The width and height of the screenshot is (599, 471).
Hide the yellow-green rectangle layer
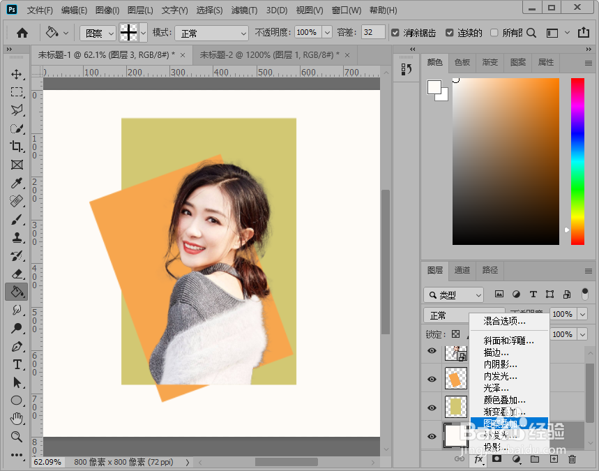pos(432,408)
